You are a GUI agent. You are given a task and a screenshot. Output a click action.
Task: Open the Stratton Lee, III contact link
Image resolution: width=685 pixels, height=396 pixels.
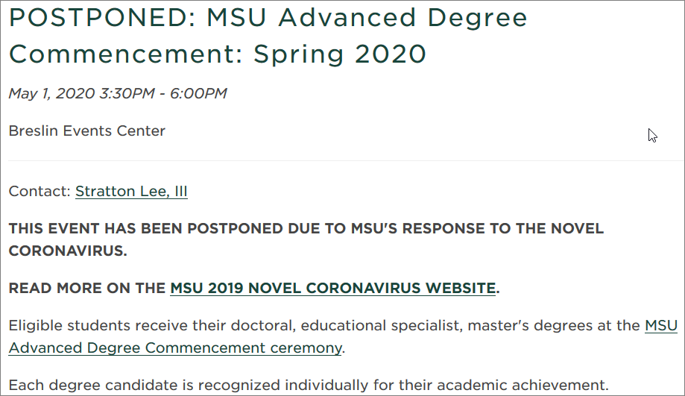click(x=131, y=192)
